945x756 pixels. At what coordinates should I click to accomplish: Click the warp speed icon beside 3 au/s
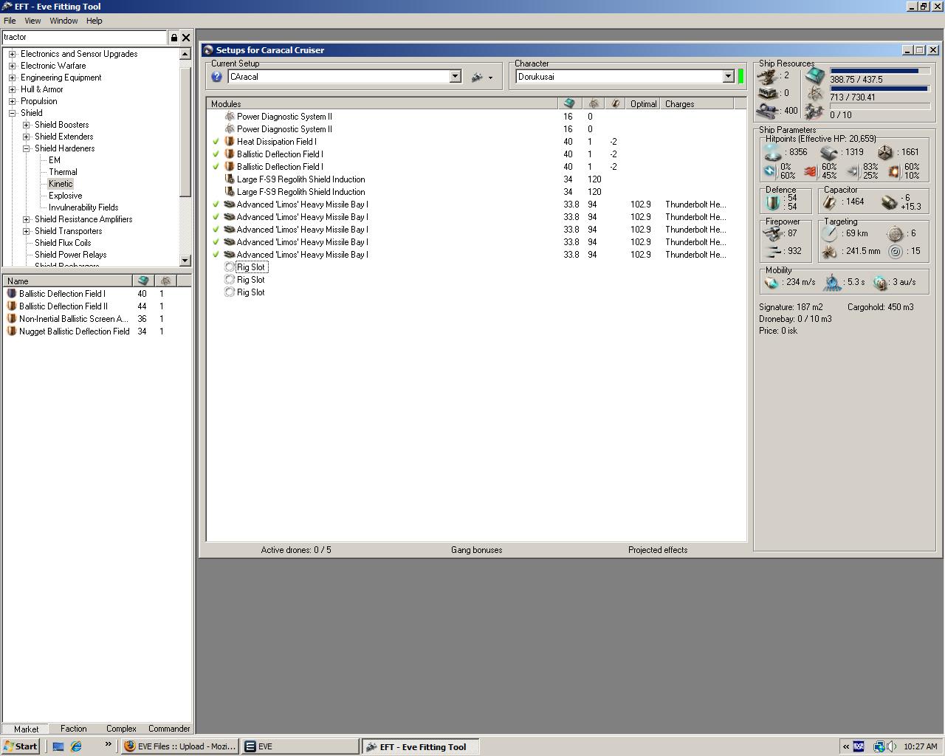pyautogui.click(x=880, y=282)
